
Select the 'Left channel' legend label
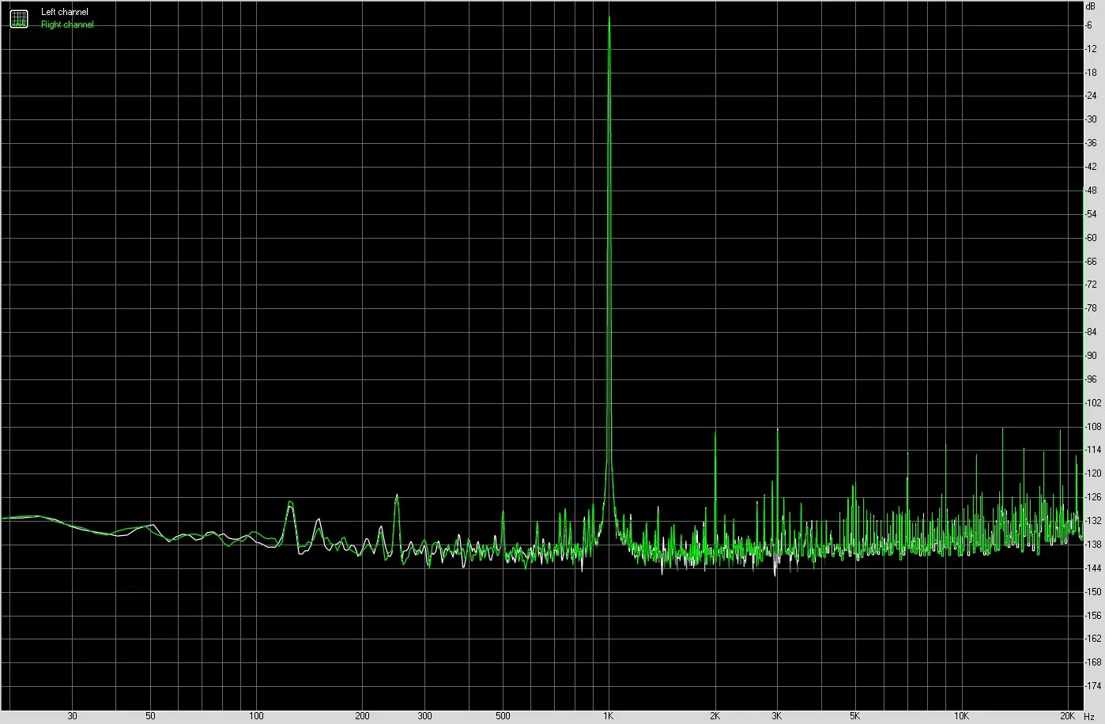tap(65, 12)
